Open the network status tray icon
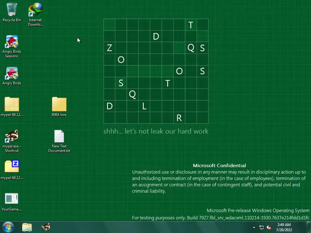The height and width of the screenshot is (233, 311). (x=261, y=228)
